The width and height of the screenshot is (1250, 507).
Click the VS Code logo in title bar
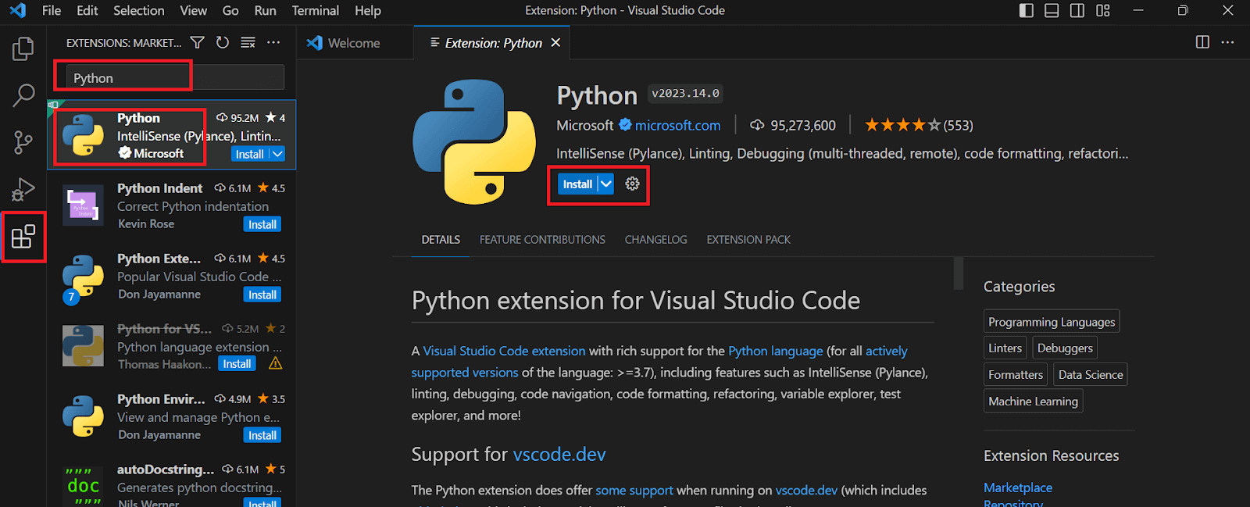click(17, 10)
